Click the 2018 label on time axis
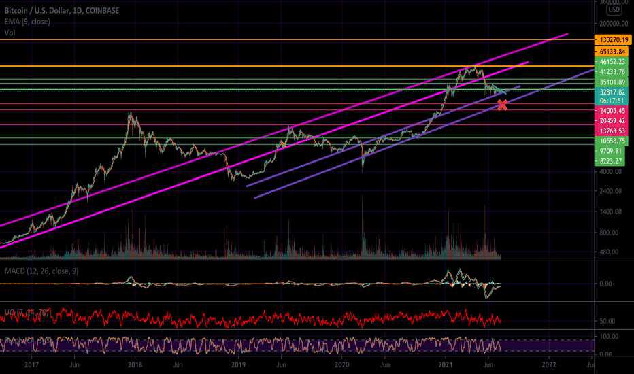634x374 pixels. click(135, 364)
